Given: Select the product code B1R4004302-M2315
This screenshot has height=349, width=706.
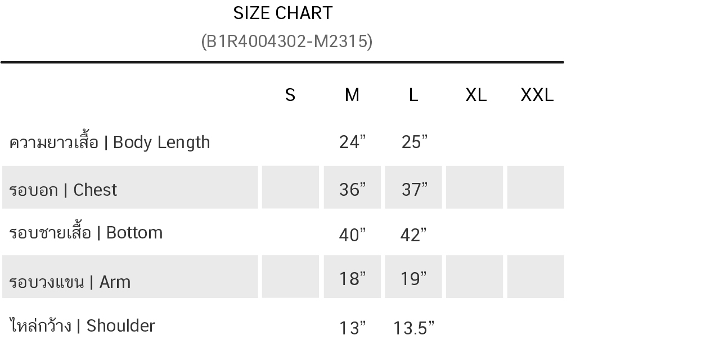Looking at the screenshot, I should tap(287, 42).
